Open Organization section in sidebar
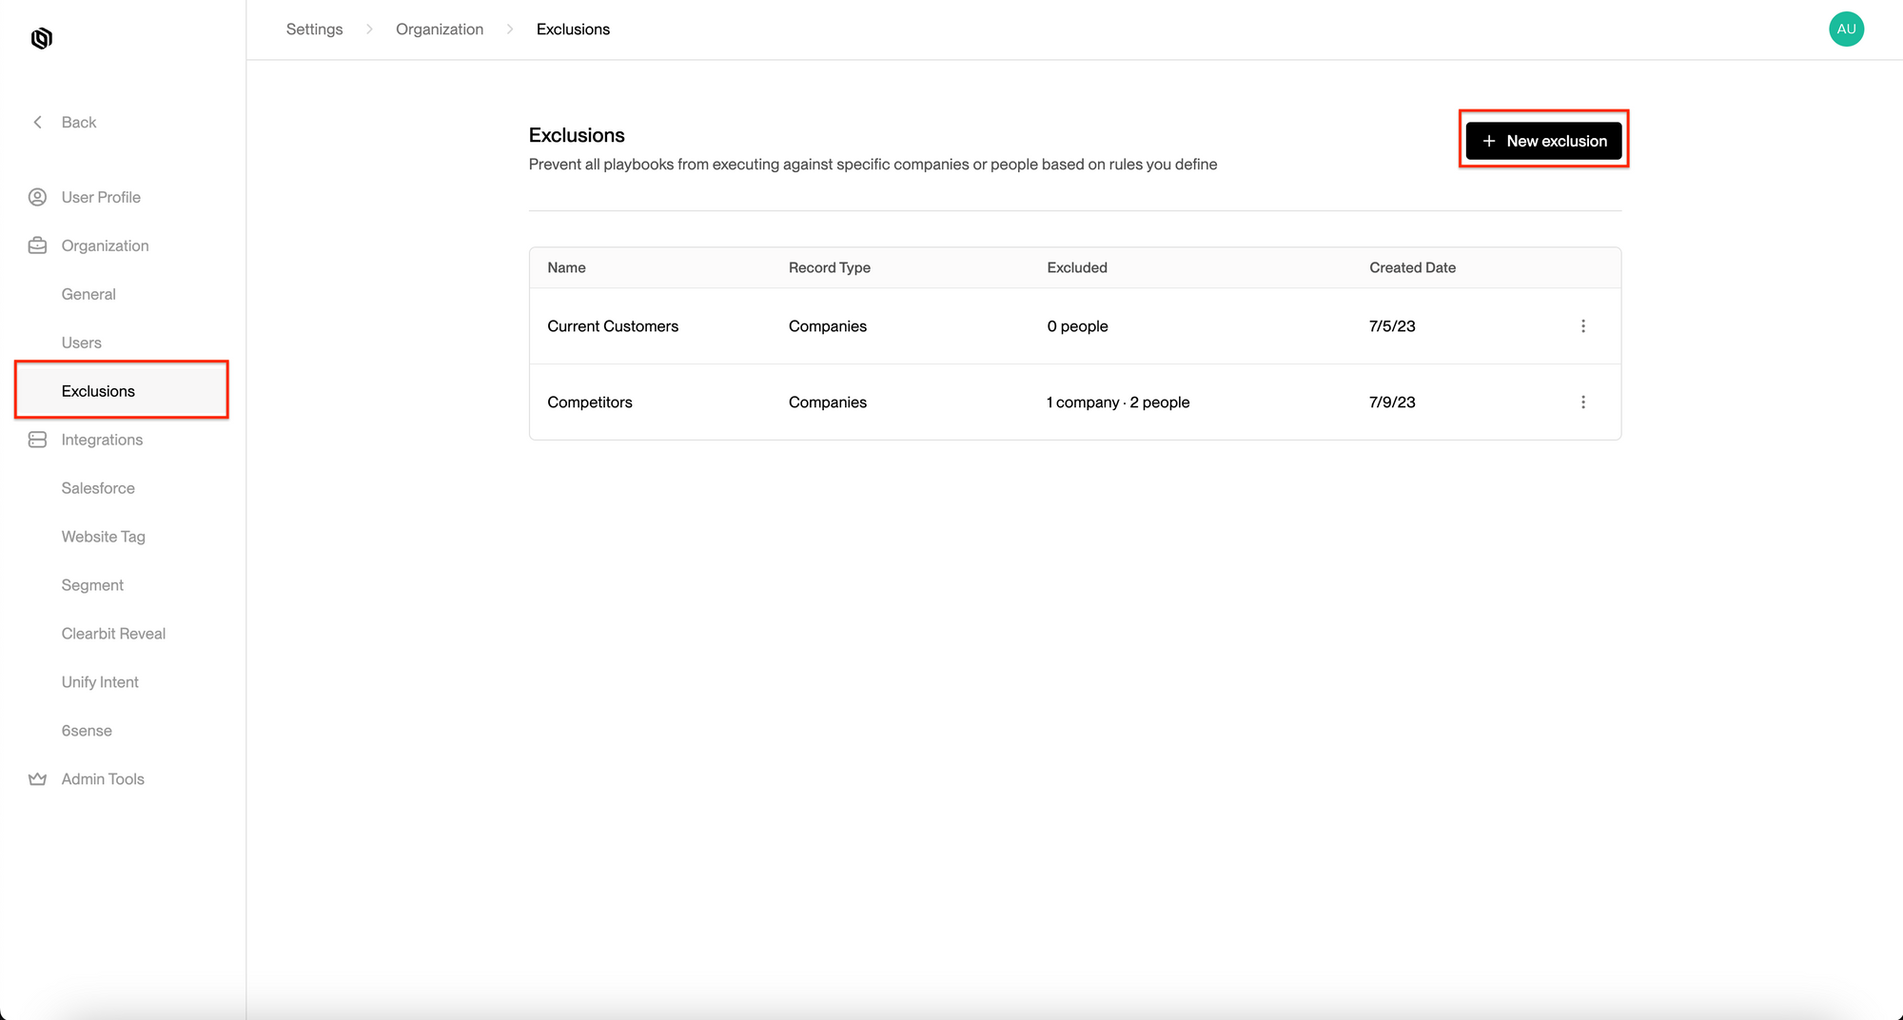 (x=105, y=245)
